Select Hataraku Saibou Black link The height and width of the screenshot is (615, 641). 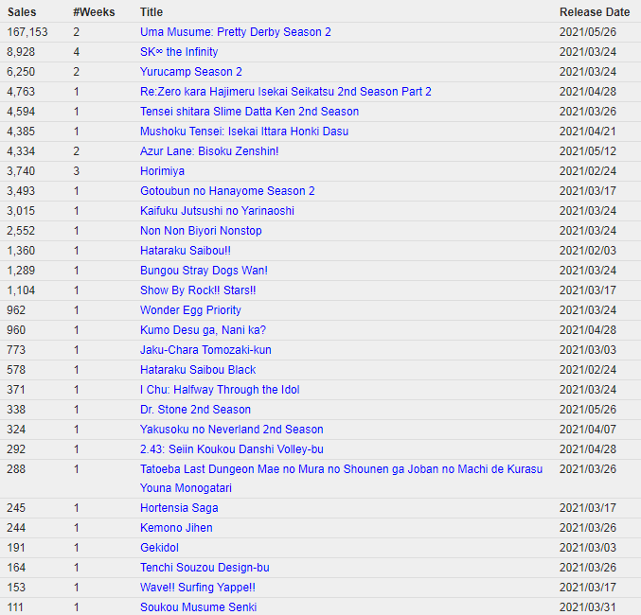coord(198,370)
